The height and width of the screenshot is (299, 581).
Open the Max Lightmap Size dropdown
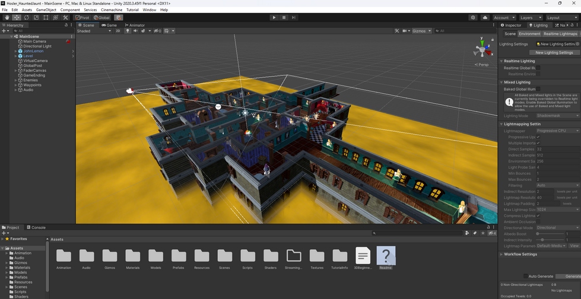click(x=558, y=209)
